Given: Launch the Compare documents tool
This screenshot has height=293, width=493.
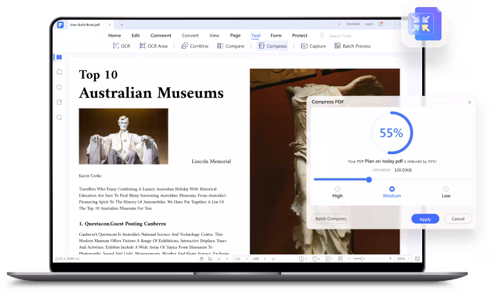Looking at the screenshot, I should click(x=231, y=46).
